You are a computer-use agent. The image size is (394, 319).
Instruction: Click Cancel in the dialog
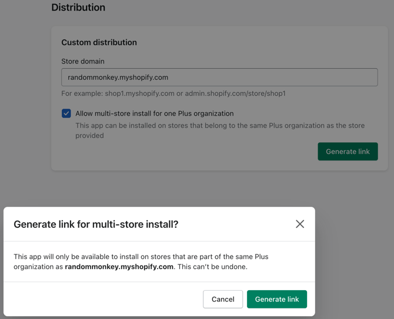click(223, 299)
